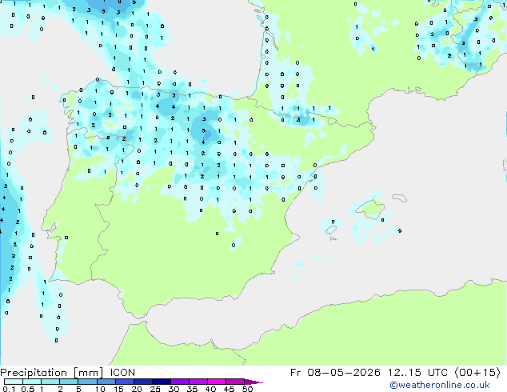
Task: Click the 40–45 mm magenta legend swatch
Action: (x=217, y=382)
